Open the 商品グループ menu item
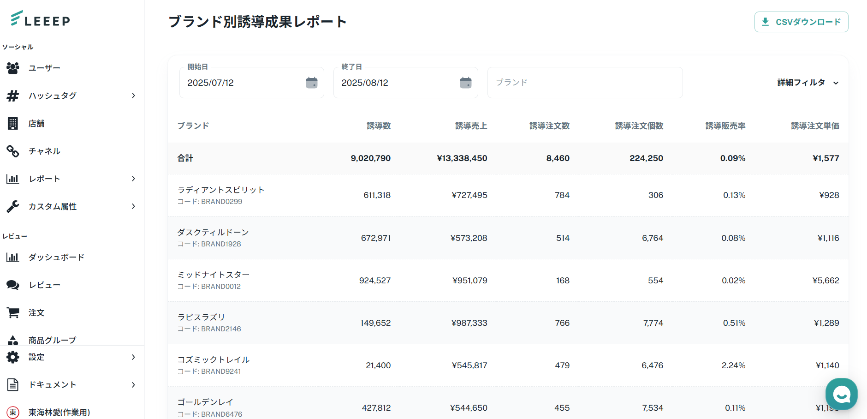Image resolution: width=867 pixels, height=419 pixels. (52, 340)
